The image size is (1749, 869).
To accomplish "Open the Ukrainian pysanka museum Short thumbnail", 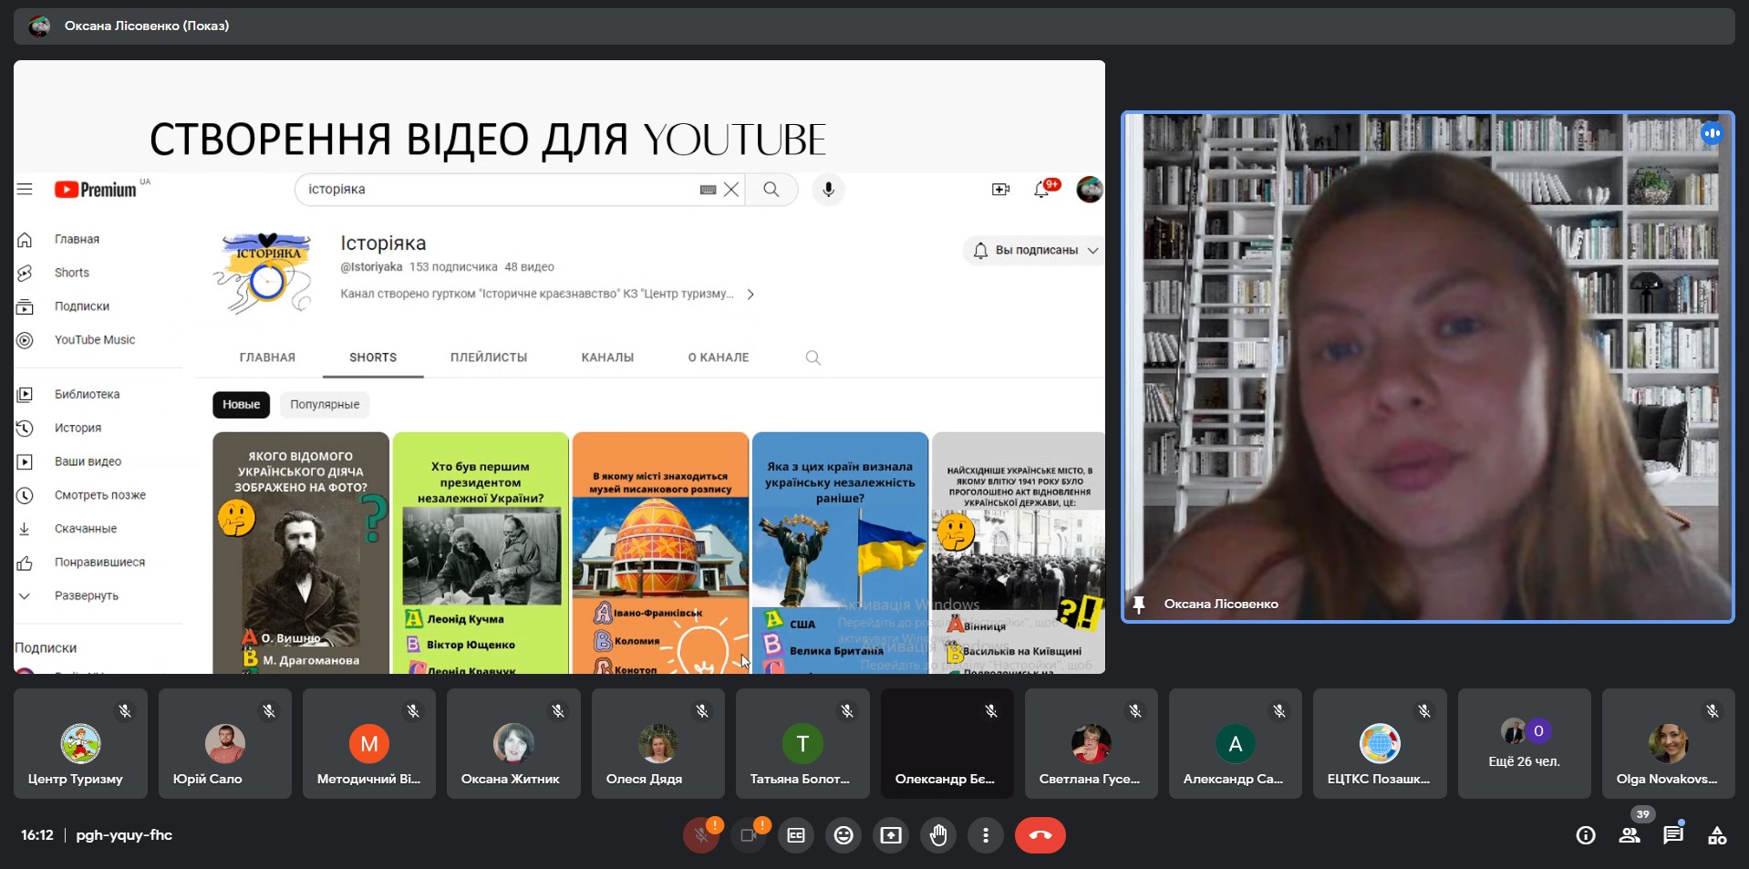I will pyautogui.click(x=660, y=553).
